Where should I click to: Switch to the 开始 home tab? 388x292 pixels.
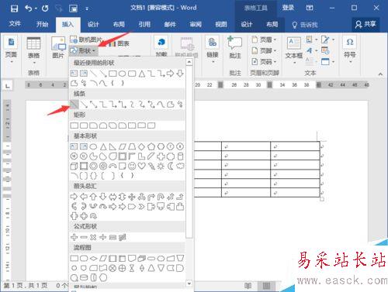[42, 24]
